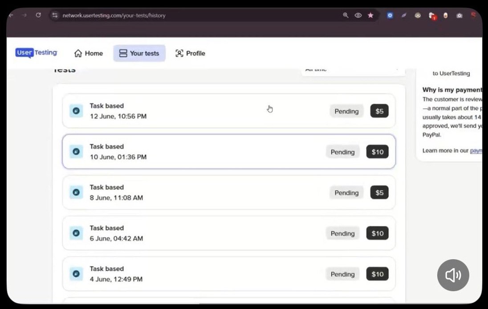
Task: Click the site info icon in address bar
Action: (55, 15)
